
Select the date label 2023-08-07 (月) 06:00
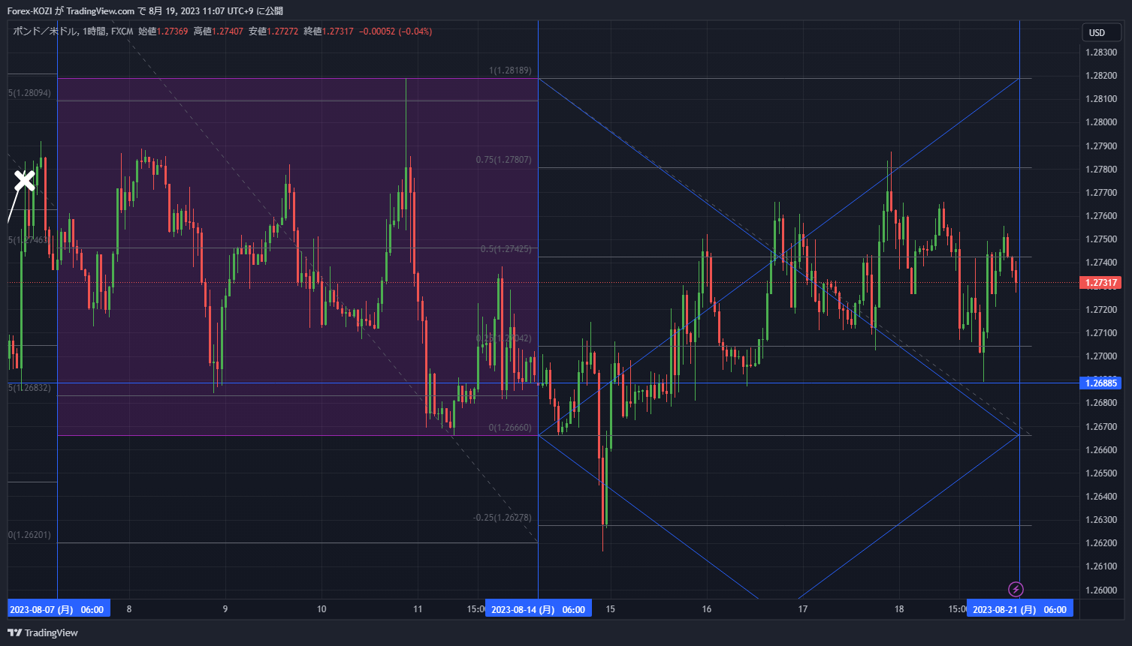pyautogui.click(x=59, y=609)
